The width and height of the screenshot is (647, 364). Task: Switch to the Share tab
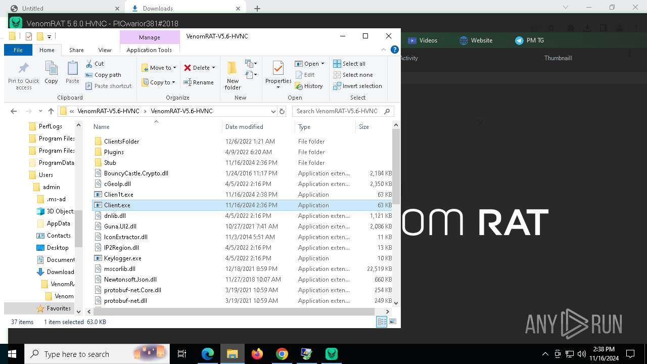tap(76, 50)
